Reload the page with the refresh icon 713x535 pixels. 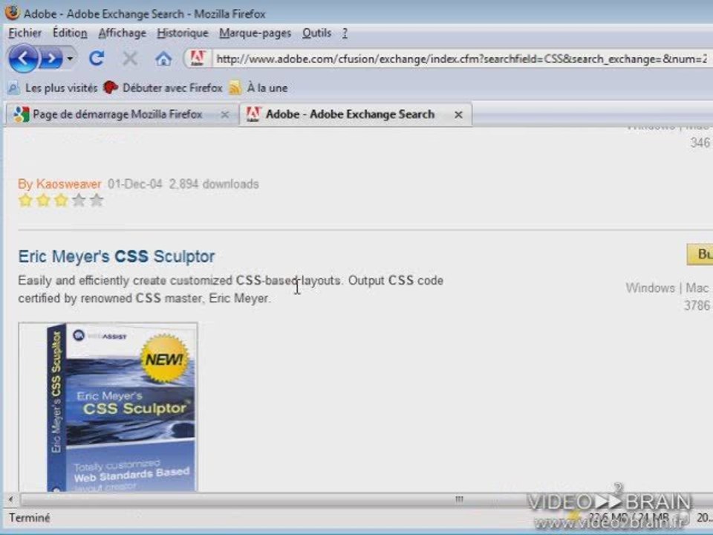(97, 58)
